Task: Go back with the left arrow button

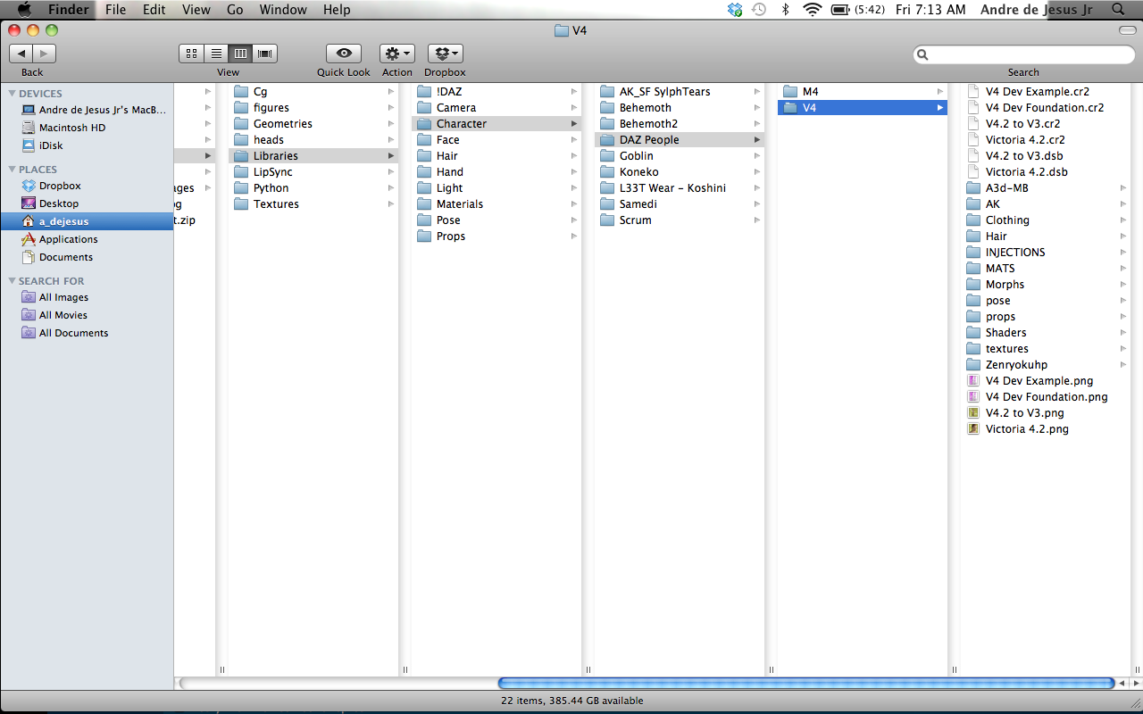Action: coord(21,54)
